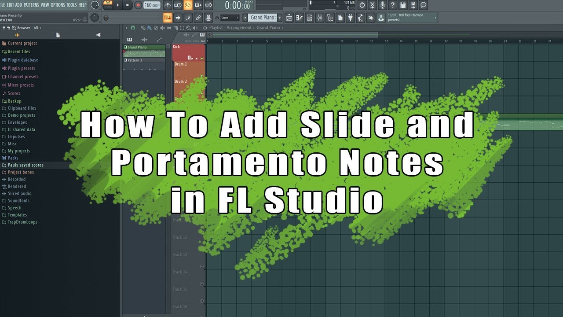Open the Line snap dropdown

(x=229, y=18)
